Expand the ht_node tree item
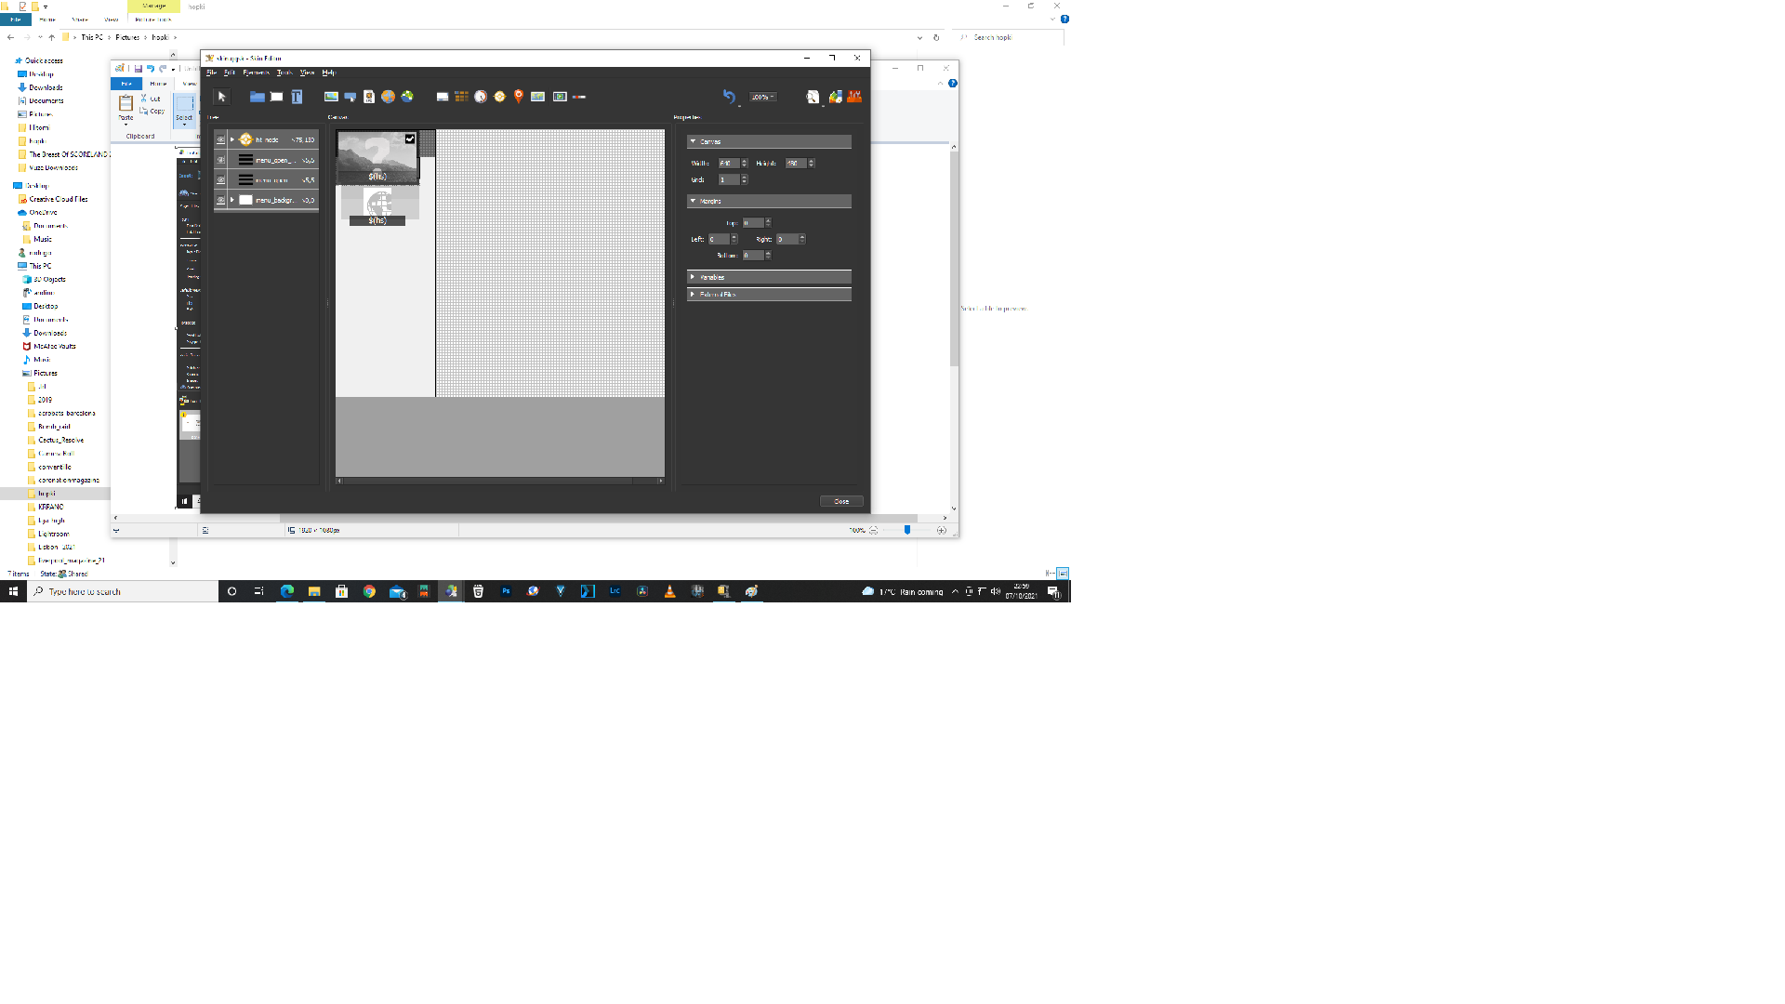This screenshot has height=1004, width=1785. coord(232,139)
